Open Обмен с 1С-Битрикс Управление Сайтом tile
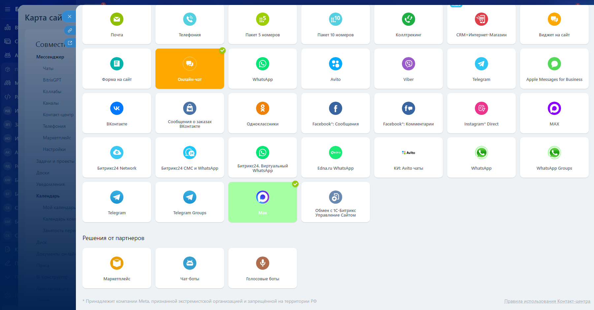594x310 pixels. click(x=336, y=202)
